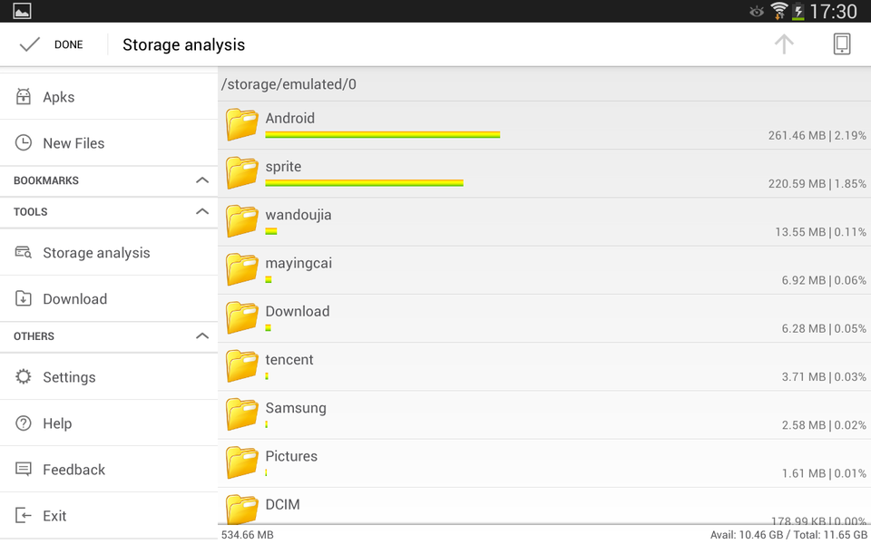Open the Android folder icon

pyautogui.click(x=240, y=123)
